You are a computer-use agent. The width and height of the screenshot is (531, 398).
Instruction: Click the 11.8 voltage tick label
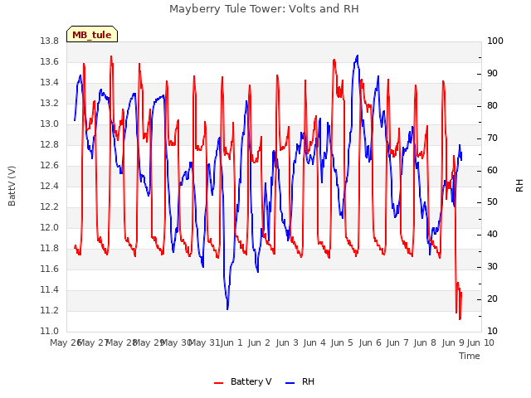tap(50, 249)
